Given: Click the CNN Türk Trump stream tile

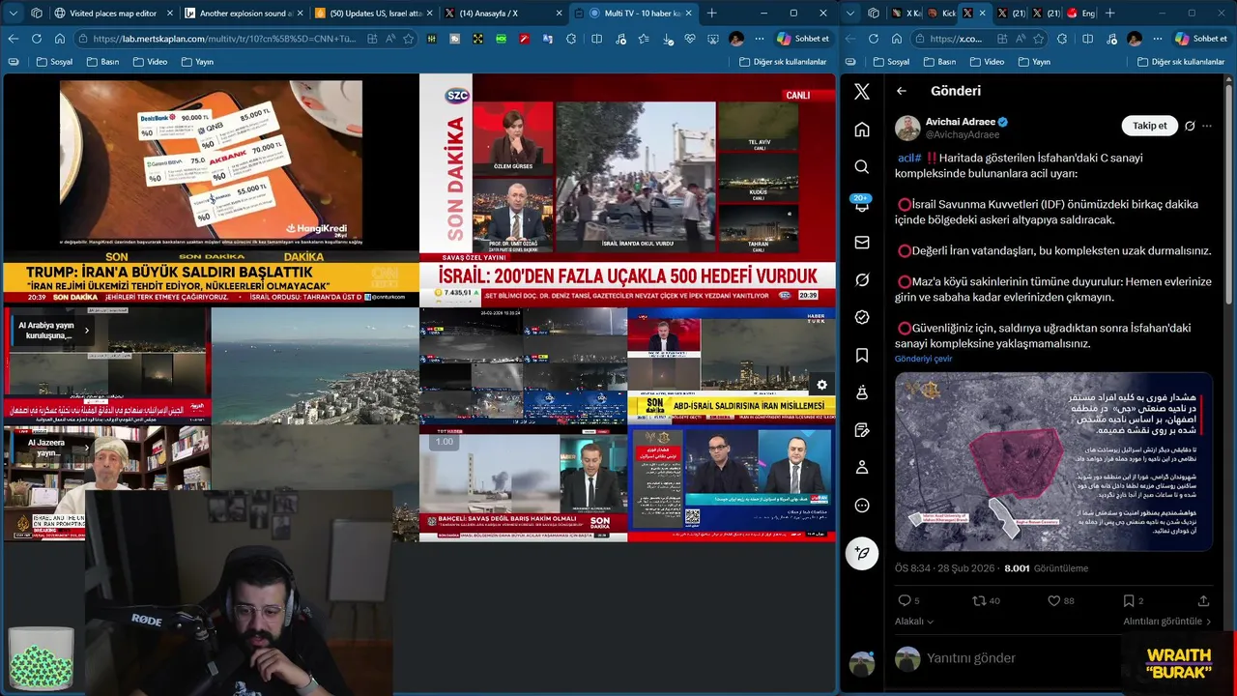Looking at the screenshot, I should pos(211,191).
